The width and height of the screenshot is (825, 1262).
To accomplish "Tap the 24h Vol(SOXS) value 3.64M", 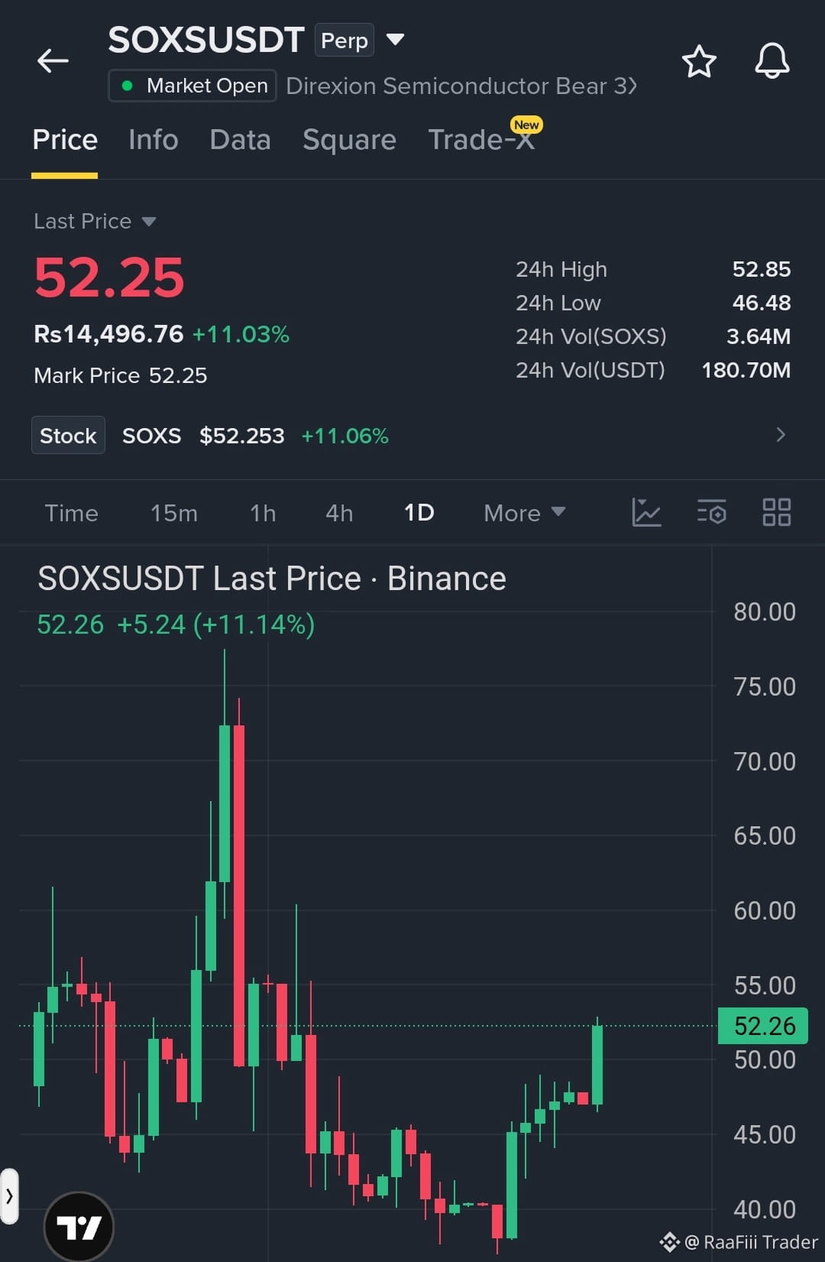I will 759,336.
